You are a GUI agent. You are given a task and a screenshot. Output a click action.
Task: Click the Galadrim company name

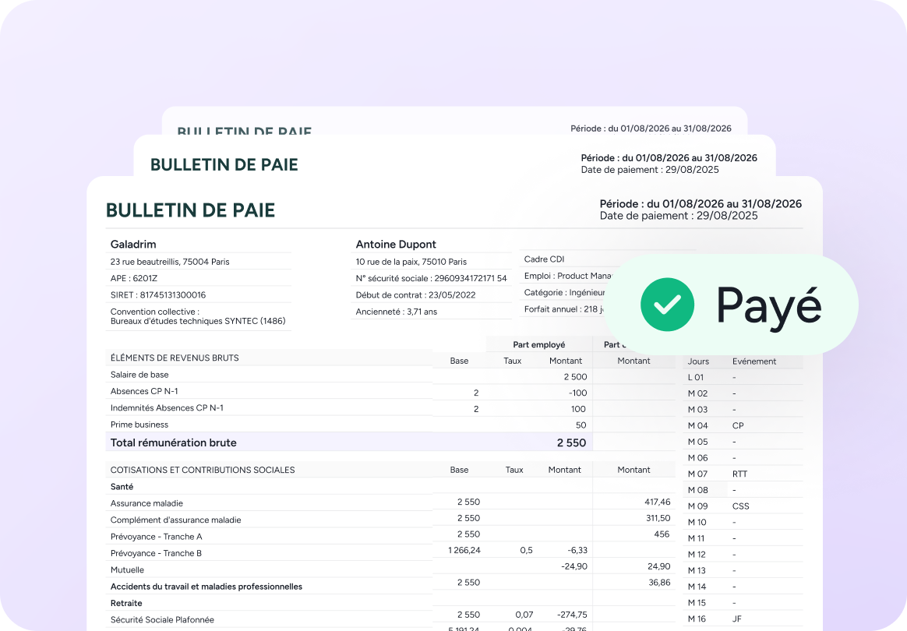click(133, 245)
